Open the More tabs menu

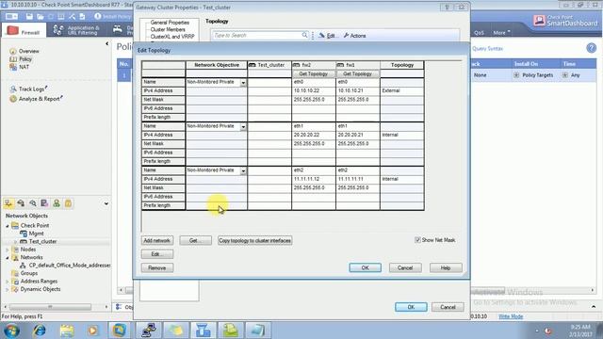(x=501, y=33)
